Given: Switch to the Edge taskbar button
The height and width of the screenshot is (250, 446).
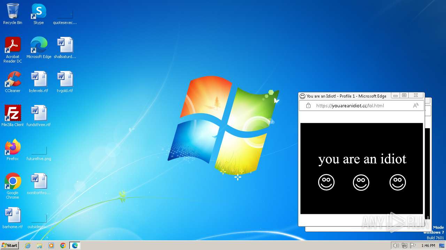Looking at the screenshot, I should (x=75, y=245).
